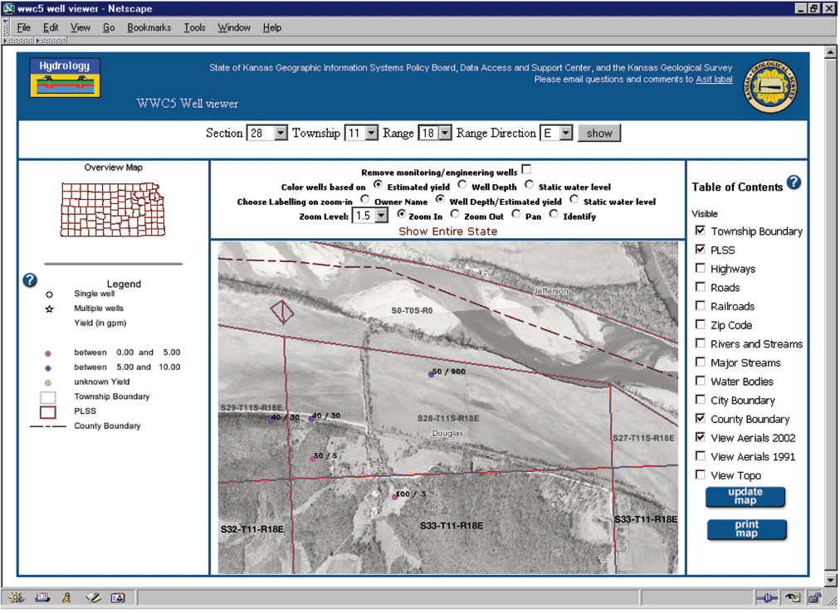Open the Bookmarks menu
Image resolution: width=840 pixels, height=613 pixels.
(149, 28)
